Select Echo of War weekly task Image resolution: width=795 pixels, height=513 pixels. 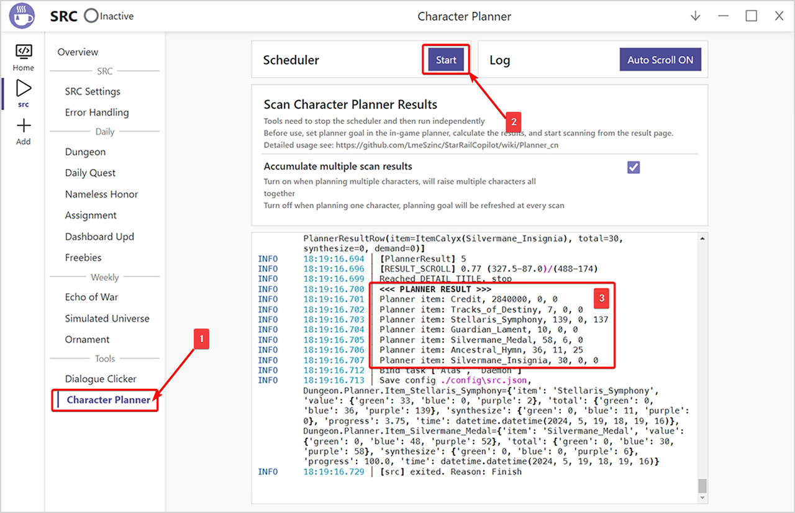[91, 297]
